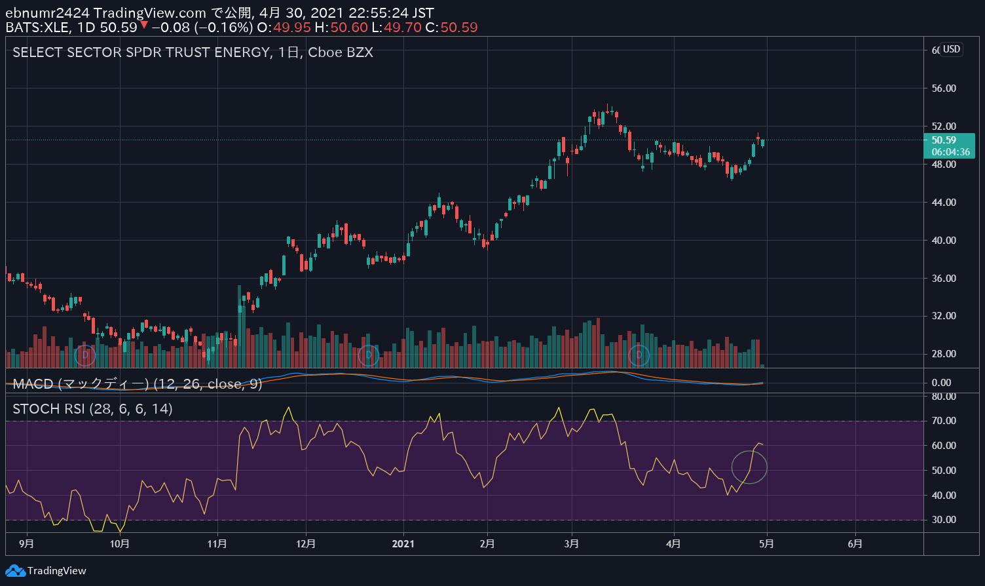
Task: Click the dividend marker near October
Action: pos(84,356)
